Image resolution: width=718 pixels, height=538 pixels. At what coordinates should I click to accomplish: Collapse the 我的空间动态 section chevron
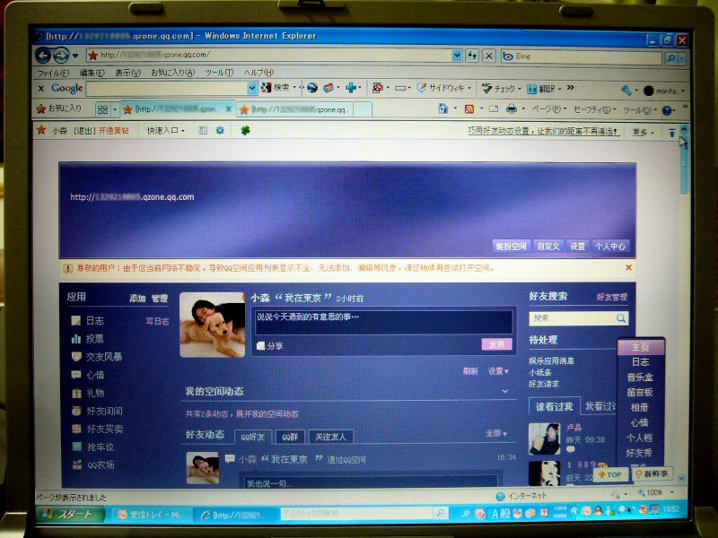click(504, 391)
